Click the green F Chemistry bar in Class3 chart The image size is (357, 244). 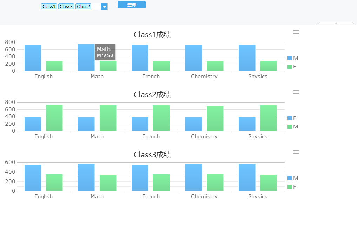coord(215,183)
